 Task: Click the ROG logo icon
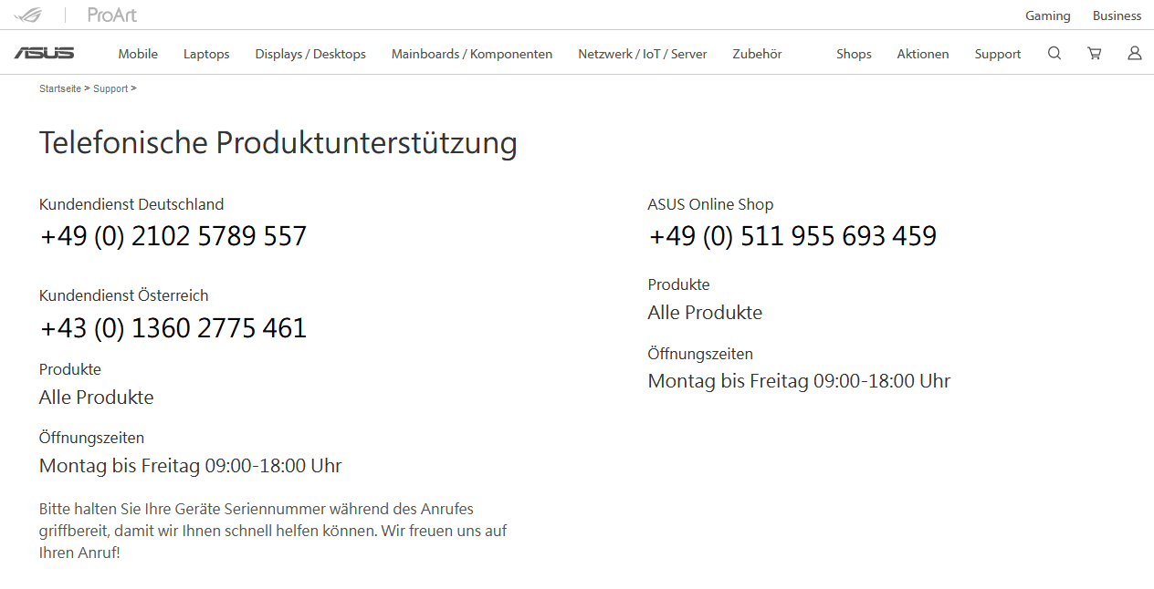28,15
